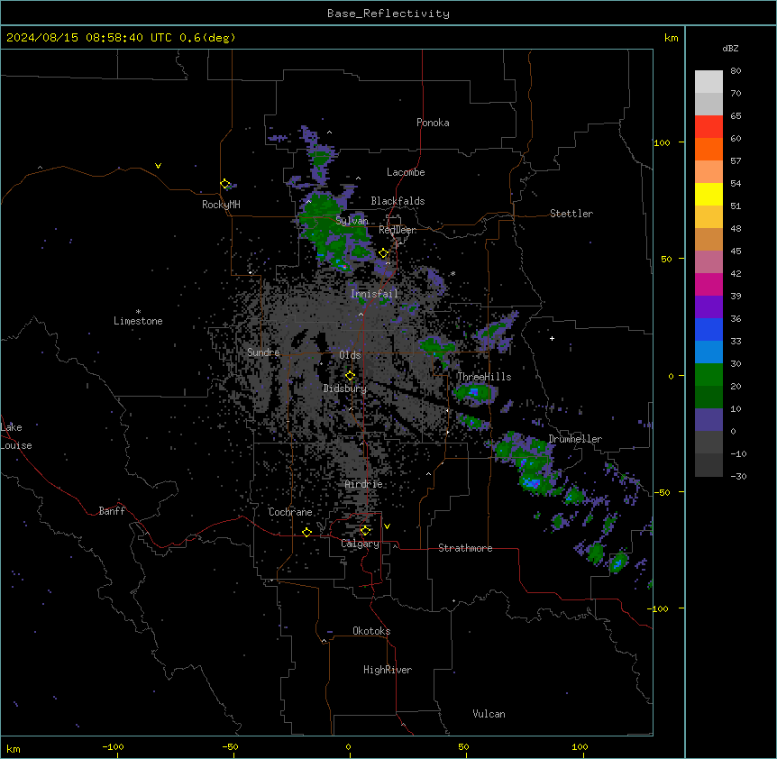Click the Base_Reflectivity title text
The height and width of the screenshot is (759, 777).
click(388, 14)
